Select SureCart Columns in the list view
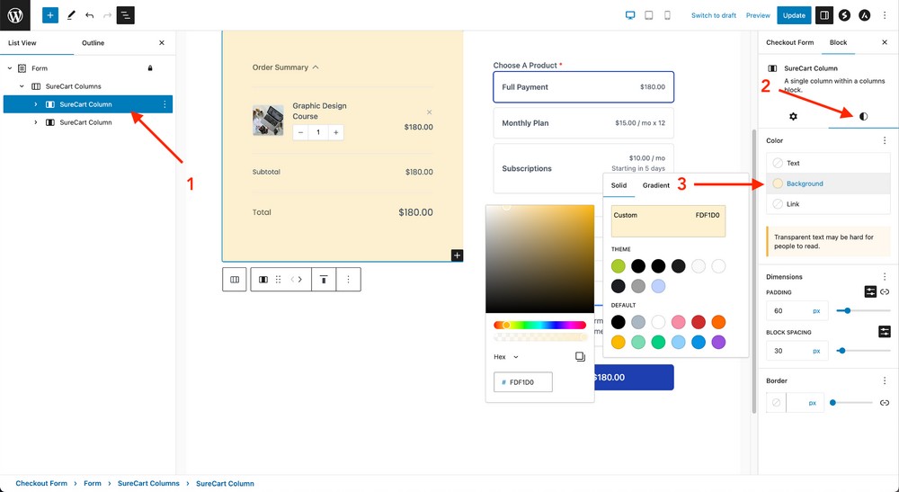This screenshot has height=492, width=899. point(74,86)
